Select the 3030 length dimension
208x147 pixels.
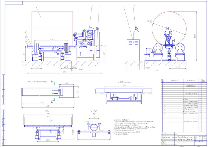click(48, 106)
